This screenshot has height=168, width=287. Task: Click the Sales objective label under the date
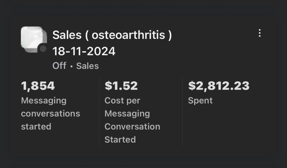(x=87, y=66)
